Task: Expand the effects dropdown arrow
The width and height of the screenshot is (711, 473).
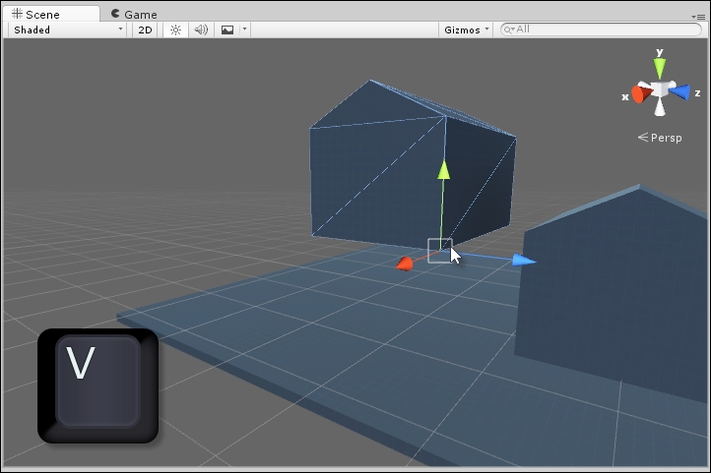Action: (x=244, y=30)
